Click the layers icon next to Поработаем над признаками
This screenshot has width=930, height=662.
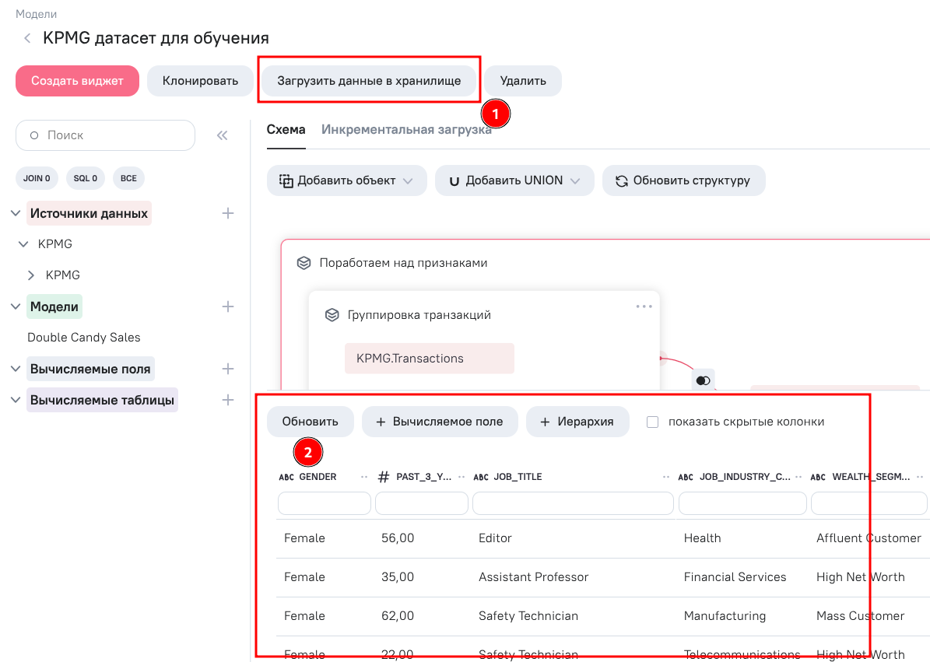coord(304,263)
